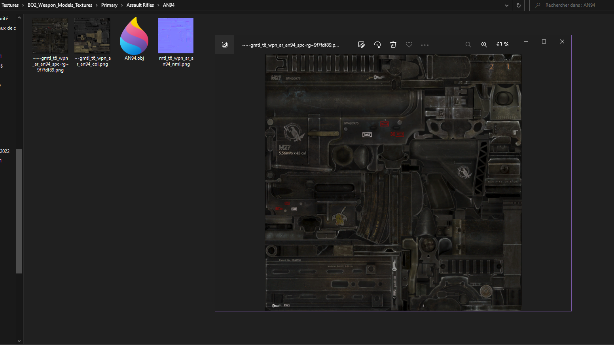
Task: Click navigation pane scrollbar down arrow
Action: [19, 341]
